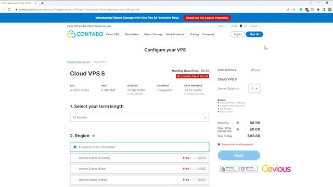Click the 32 TB Traffic spec text
The height and width of the screenshot is (187, 333).
tap(193, 90)
